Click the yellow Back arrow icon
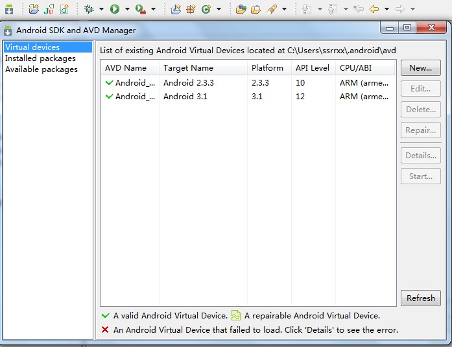Screen dimensions: 452x347 pos(374,9)
